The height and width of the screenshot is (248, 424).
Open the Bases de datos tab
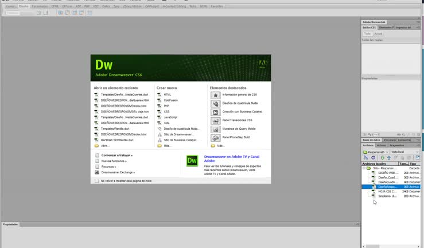coord(371,140)
